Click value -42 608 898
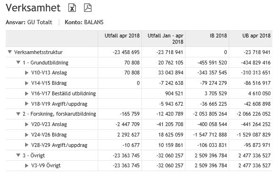Viewport: 278px width, 173px height. 257,104
